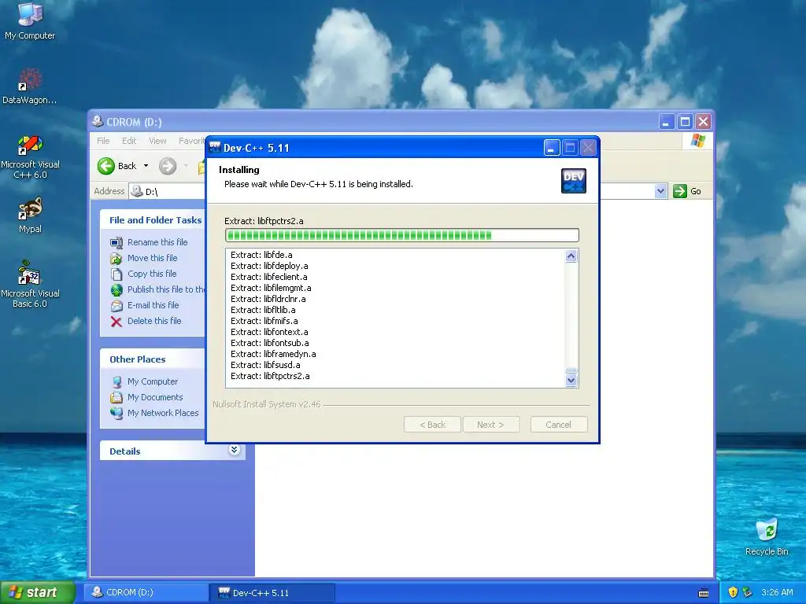Viewport: 806px width, 604px height.
Task: Click the Rename this file icon
Action: pos(116,242)
